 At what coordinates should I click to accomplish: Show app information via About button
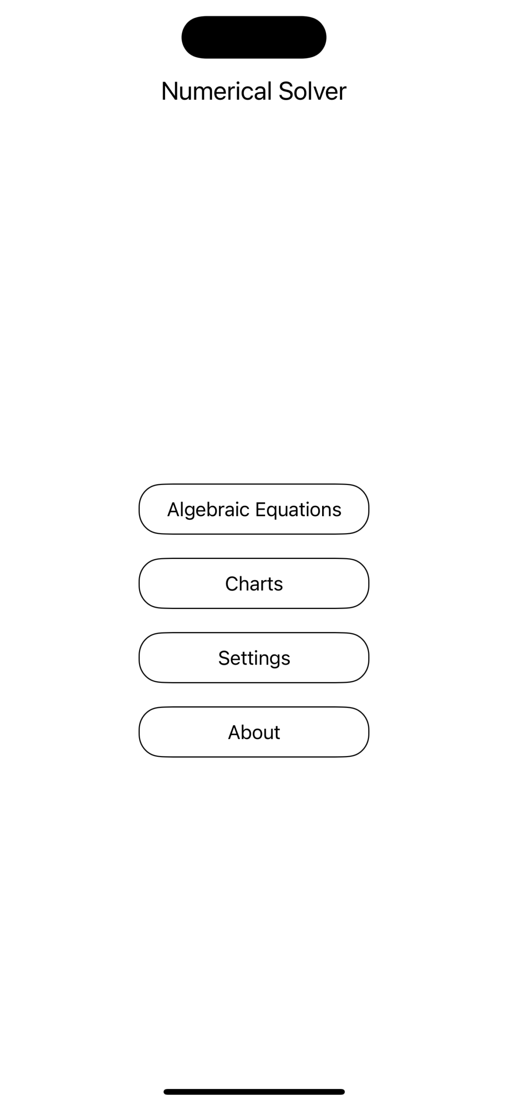click(x=254, y=731)
